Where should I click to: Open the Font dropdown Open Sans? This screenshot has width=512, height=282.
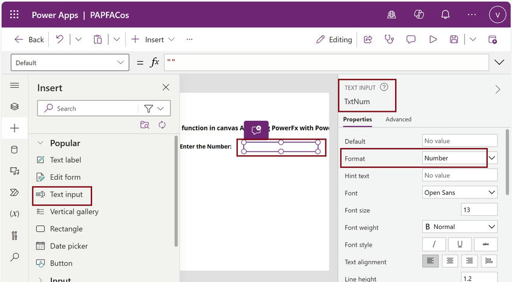coord(460,192)
